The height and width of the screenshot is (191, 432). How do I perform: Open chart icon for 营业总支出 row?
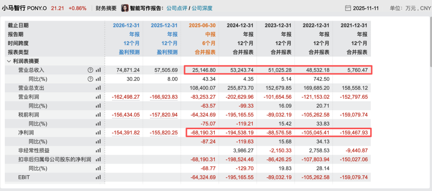click(98, 88)
